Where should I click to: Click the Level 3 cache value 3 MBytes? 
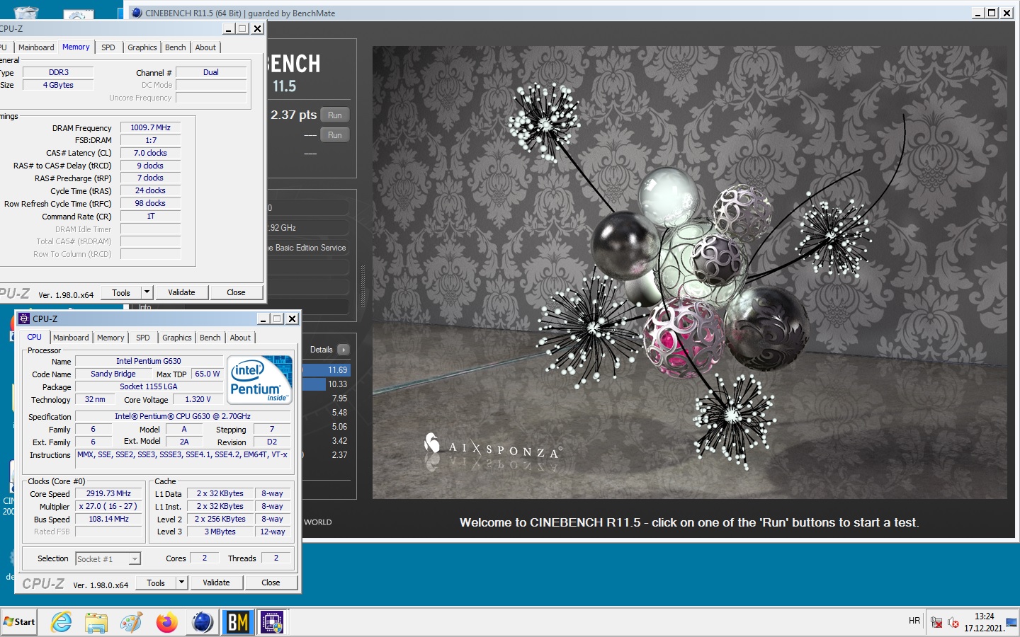pyautogui.click(x=220, y=532)
